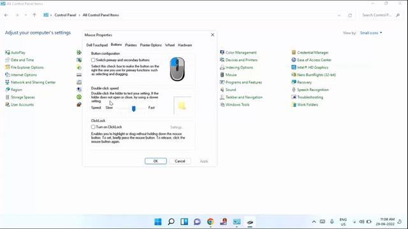Go to Control Panel breadcrumb
Image resolution: width=408 pixels, height=229 pixels.
click(x=65, y=15)
